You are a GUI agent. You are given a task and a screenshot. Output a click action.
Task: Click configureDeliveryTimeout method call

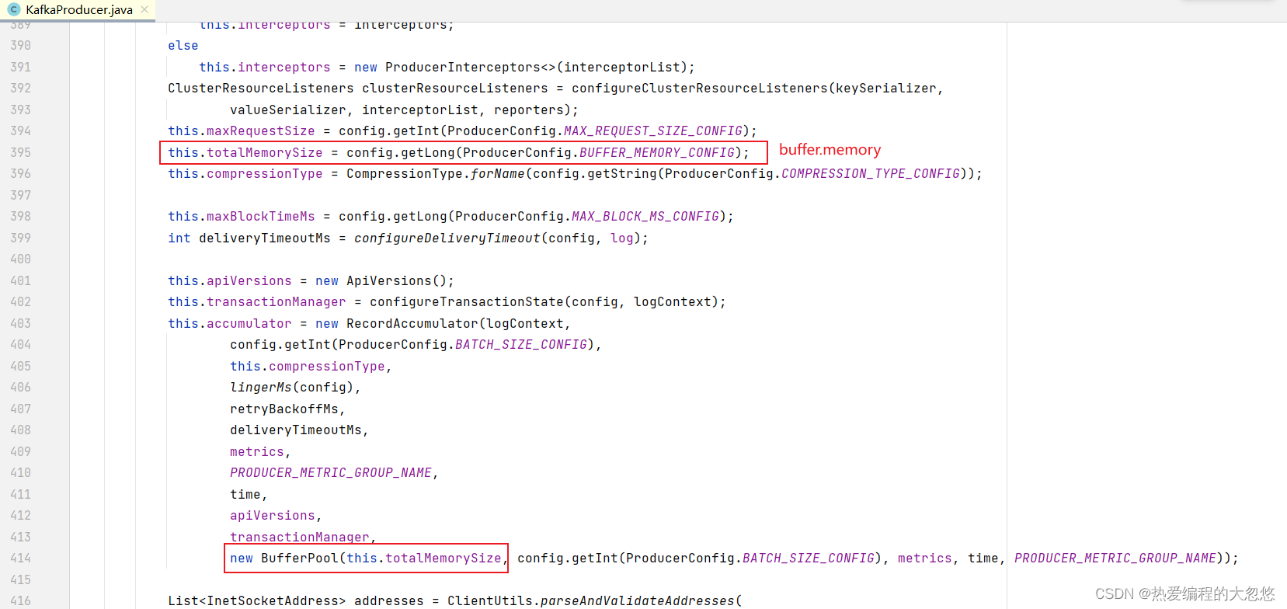point(447,238)
